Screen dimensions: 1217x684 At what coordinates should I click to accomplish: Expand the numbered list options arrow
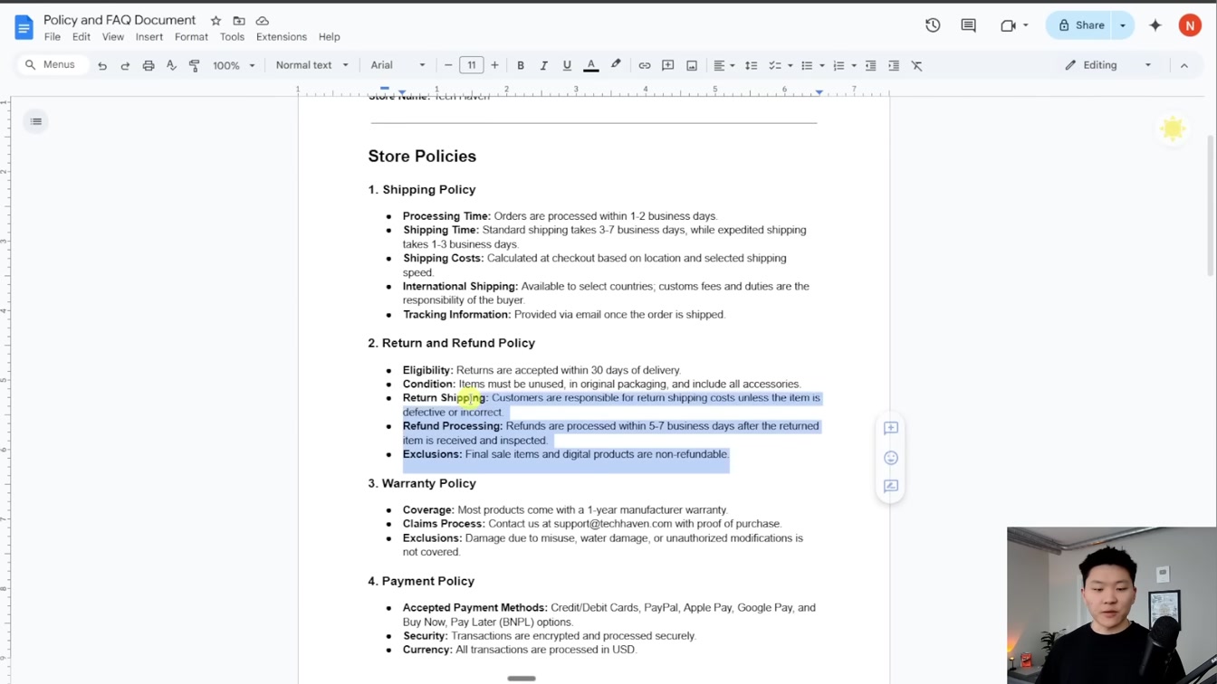tap(854, 65)
